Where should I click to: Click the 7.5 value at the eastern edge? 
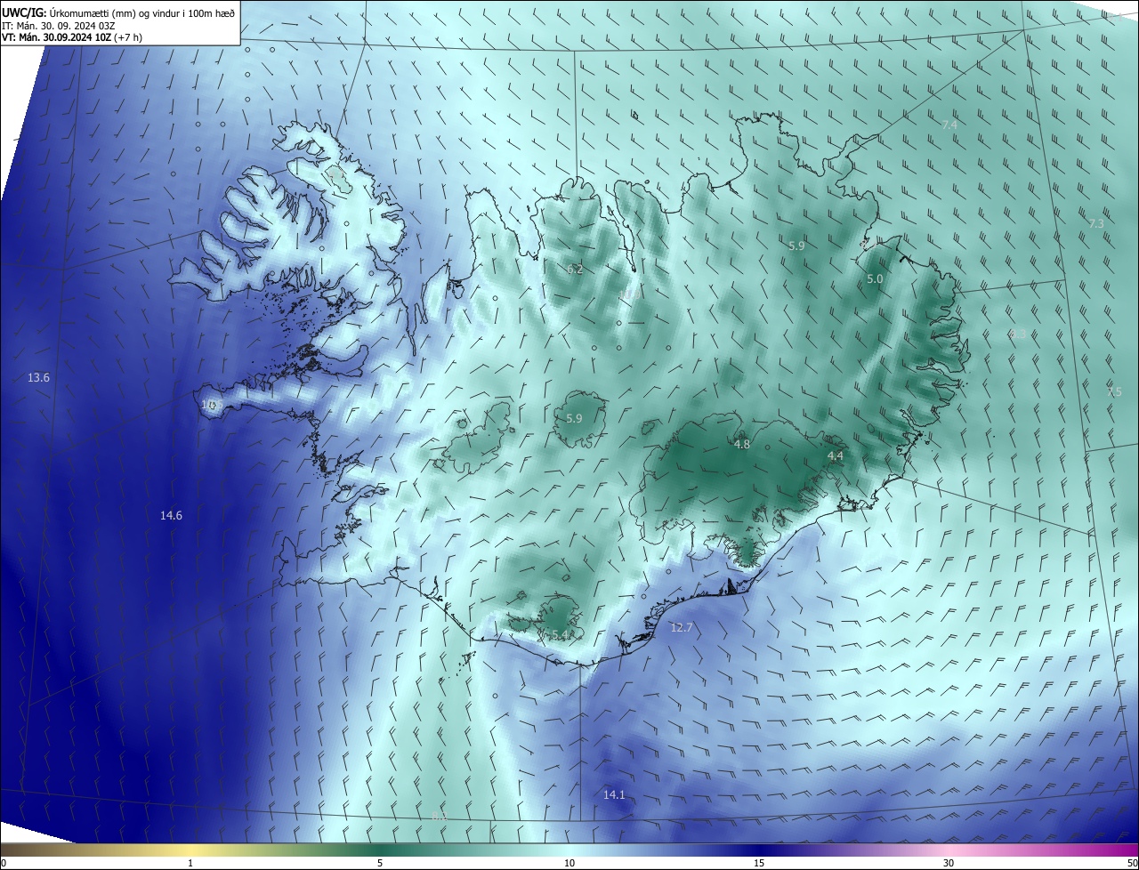1114,392
